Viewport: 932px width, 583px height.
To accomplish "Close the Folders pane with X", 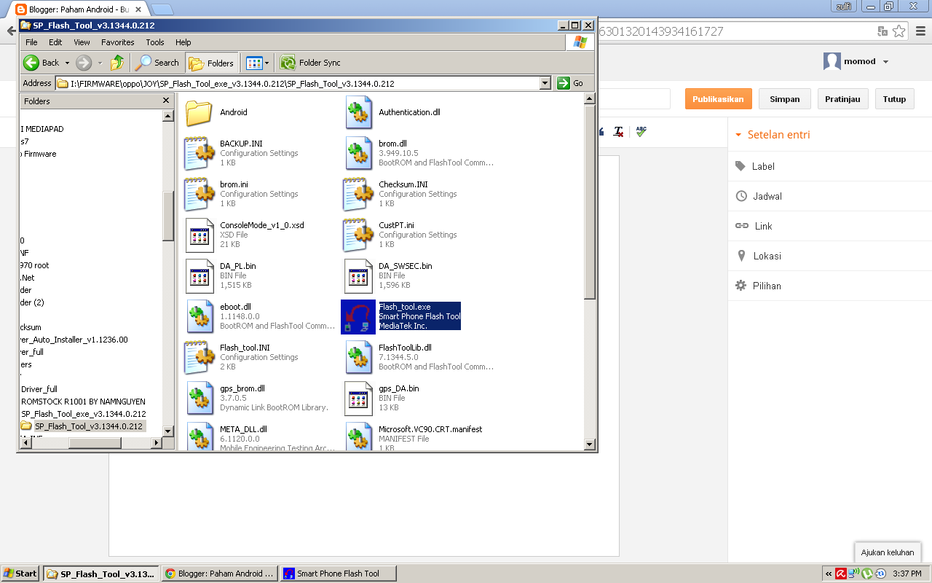I will (166, 101).
